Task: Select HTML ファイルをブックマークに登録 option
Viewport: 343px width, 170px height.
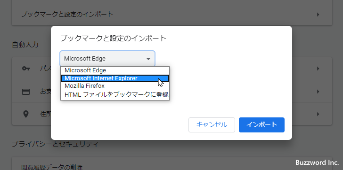Action: coord(115,95)
